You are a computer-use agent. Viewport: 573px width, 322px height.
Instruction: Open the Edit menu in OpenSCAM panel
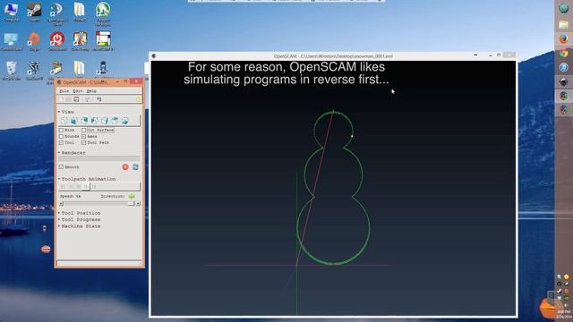click(78, 91)
